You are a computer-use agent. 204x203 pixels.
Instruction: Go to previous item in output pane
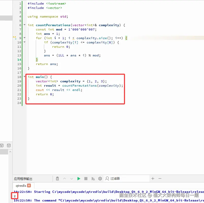click(65, 179)
